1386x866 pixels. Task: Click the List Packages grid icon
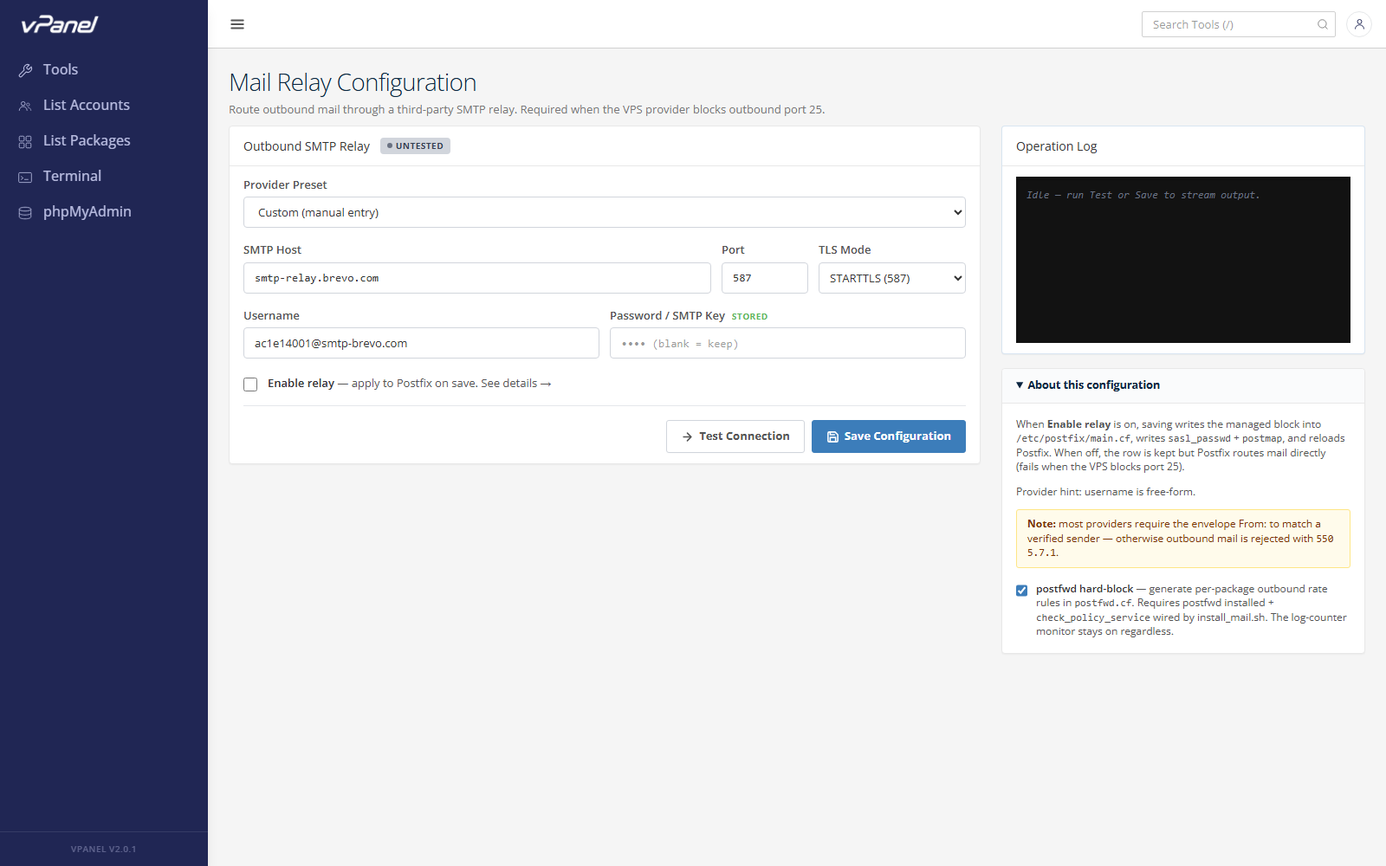tap(25, 141)
